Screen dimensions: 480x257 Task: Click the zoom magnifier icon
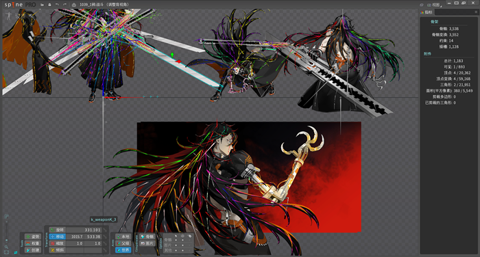[6, 247]
